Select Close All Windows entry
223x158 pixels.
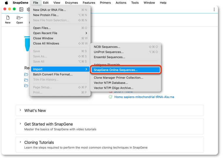click(x=60, y=43)
